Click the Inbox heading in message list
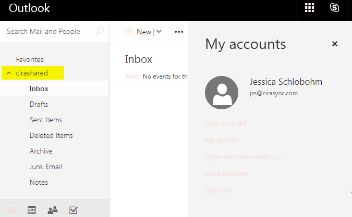 click(139, 59)
